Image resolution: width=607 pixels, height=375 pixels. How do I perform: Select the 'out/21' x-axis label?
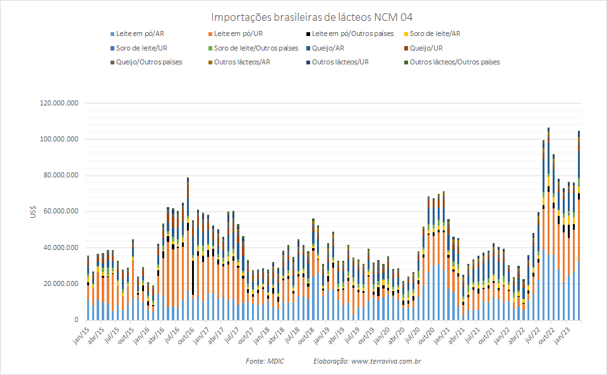pos(486,335)
